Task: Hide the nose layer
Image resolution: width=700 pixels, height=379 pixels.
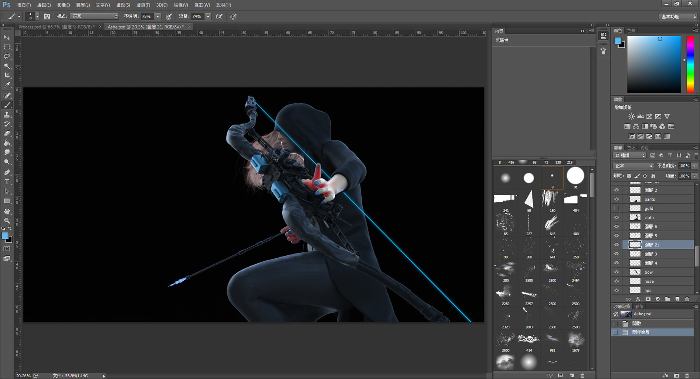Action: tap(616, 281)
